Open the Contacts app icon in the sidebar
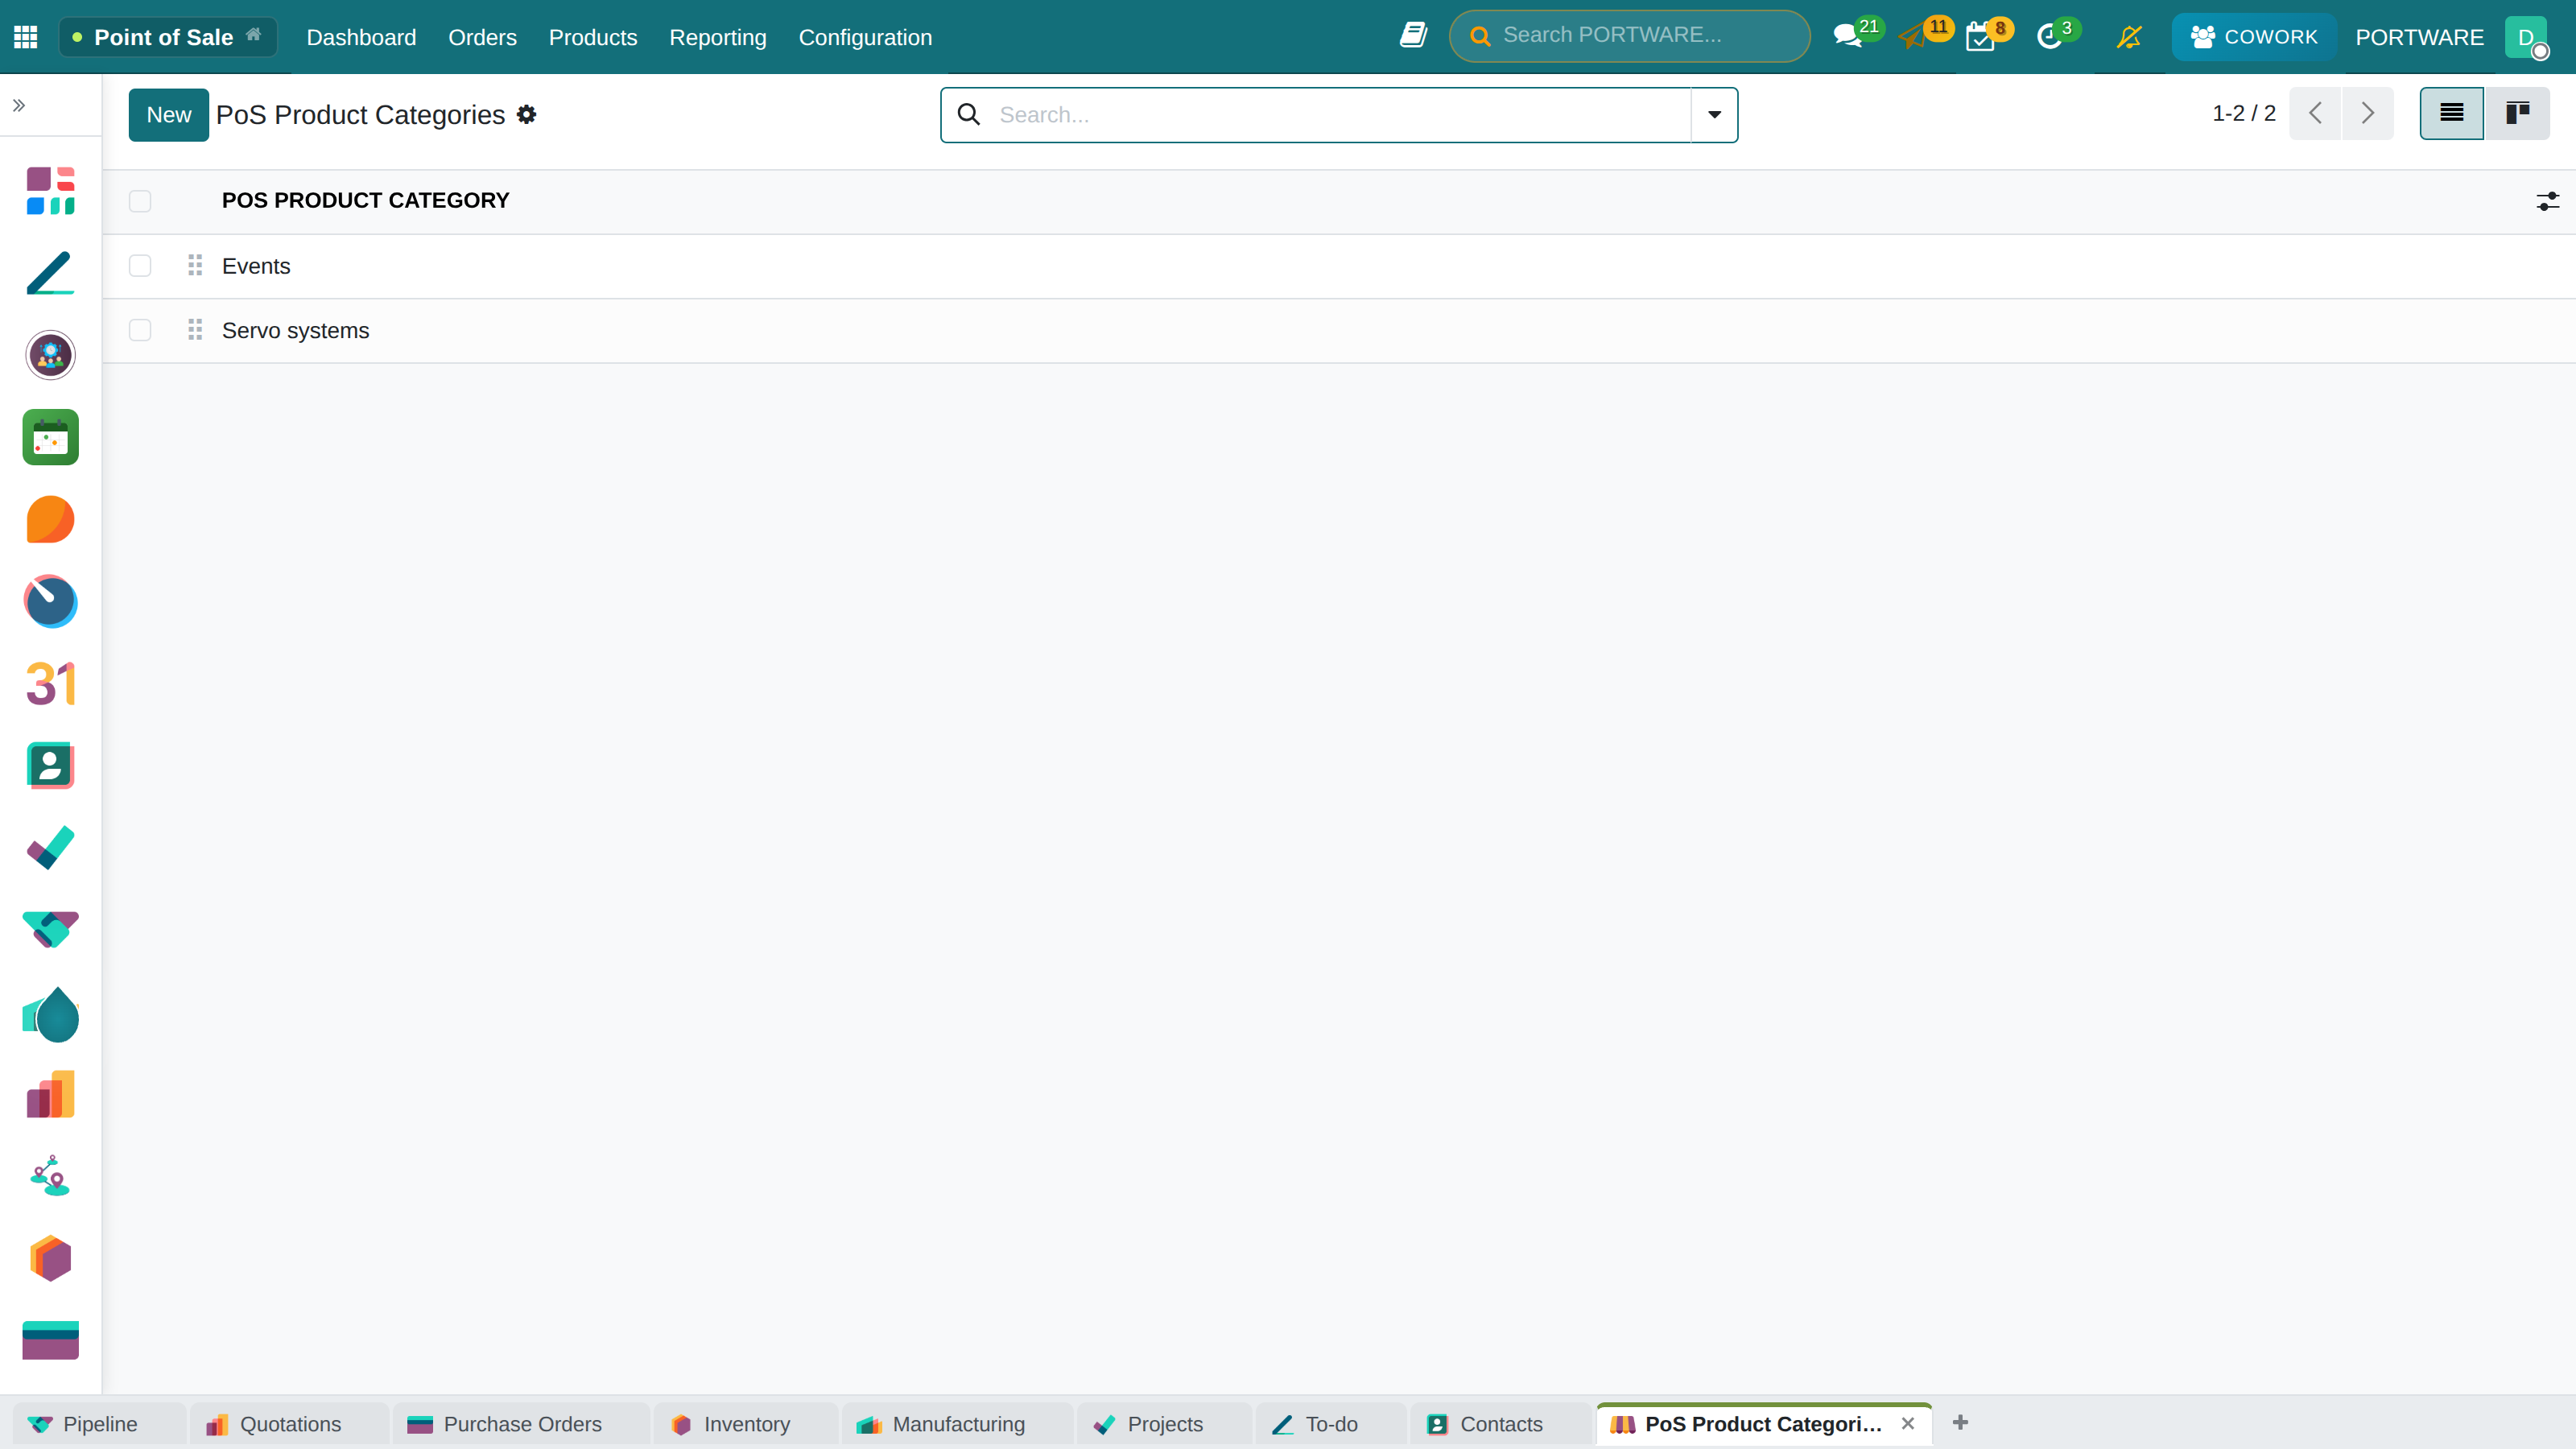This screenshot has height=1449, width=2576. pos(50,766)
